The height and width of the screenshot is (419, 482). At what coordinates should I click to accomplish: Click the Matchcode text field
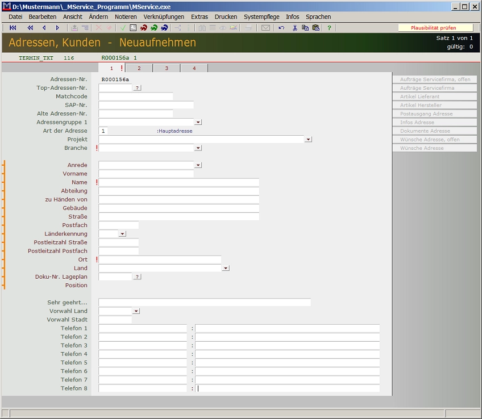(x=135, y=97)
